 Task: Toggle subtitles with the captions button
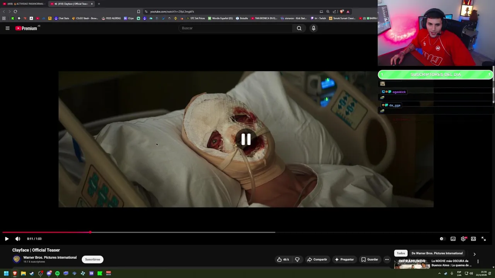453,239
